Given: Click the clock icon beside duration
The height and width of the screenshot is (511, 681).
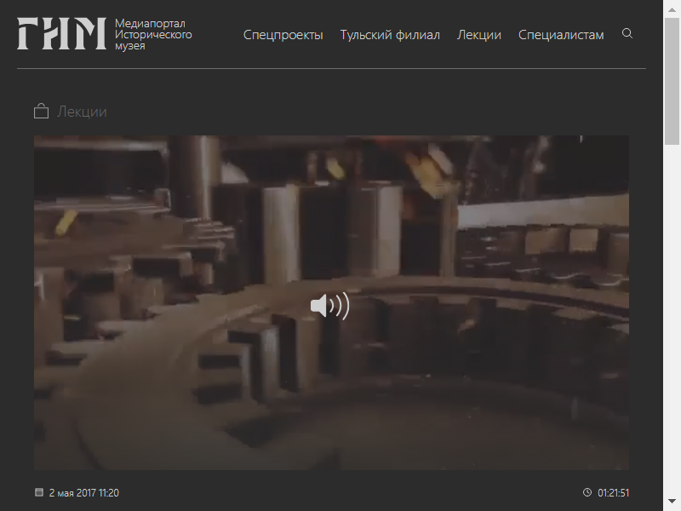Looking at the screenshot, I should pos(587,492).
